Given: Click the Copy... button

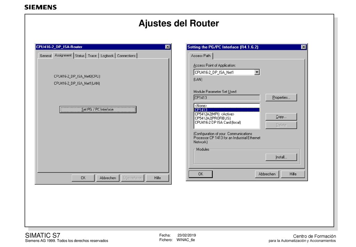Looking at the screenshot, I should [281, 117].
